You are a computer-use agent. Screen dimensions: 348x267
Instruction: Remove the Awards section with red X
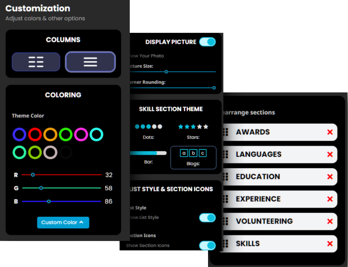pyautogui.click(x=330, y=132)
